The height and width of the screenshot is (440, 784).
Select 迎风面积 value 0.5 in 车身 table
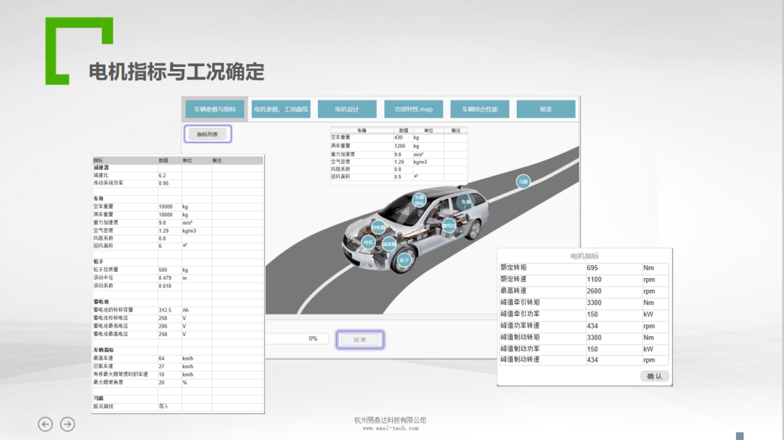click(x=403, y=177)
